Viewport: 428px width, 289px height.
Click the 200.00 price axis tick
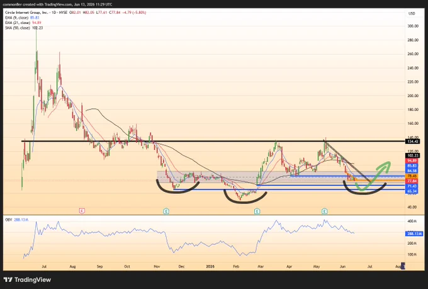(x=413, y=96)
